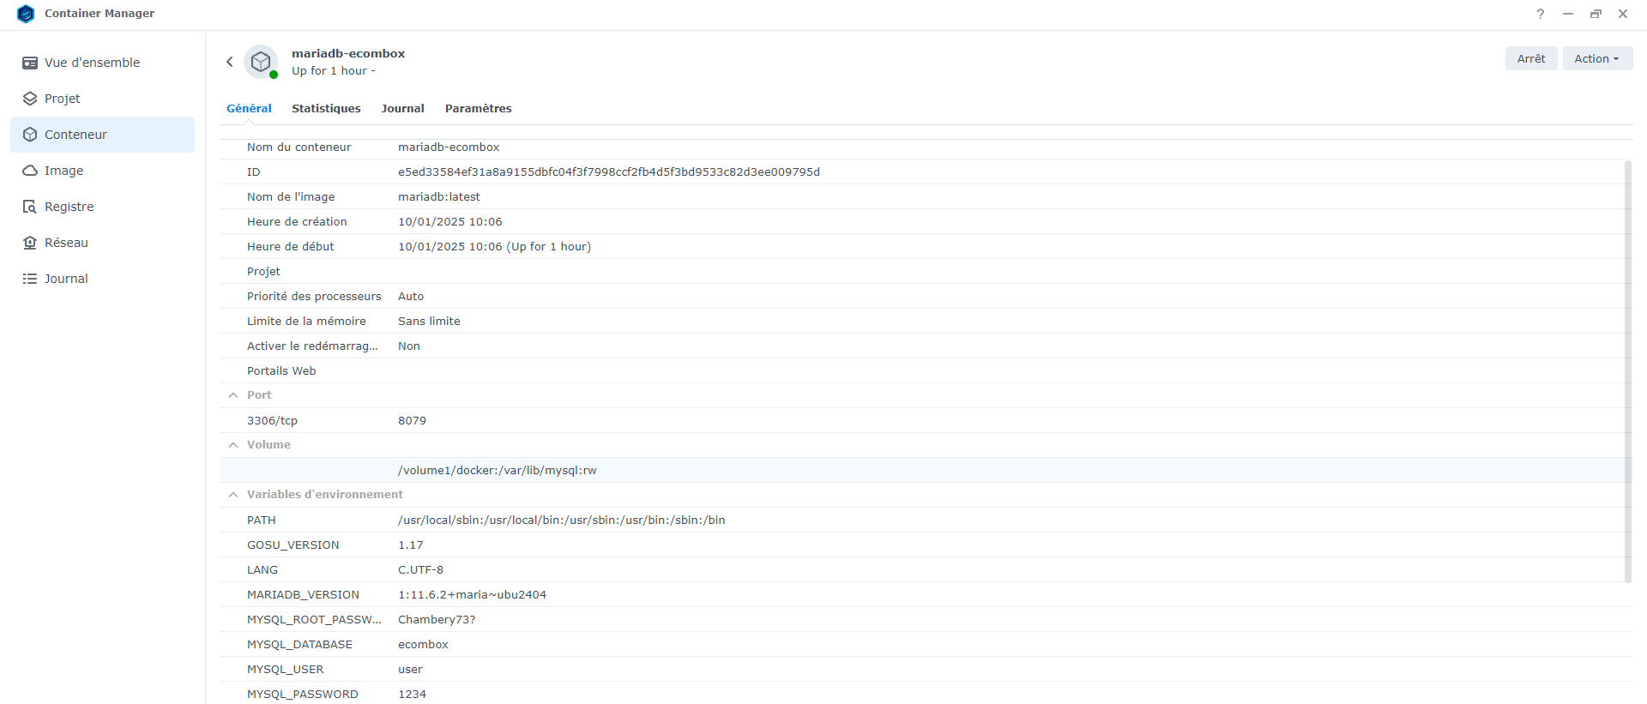
Task: Switch to the Général tab
Action: pyautogui.click(x=249, y=109)
